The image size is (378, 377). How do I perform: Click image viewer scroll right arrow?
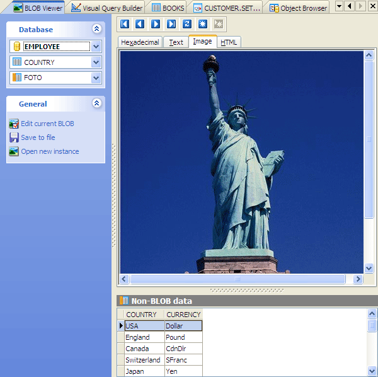coord(358,279)
